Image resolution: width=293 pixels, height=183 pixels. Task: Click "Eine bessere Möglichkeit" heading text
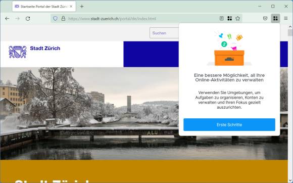(x=229, y=77)
